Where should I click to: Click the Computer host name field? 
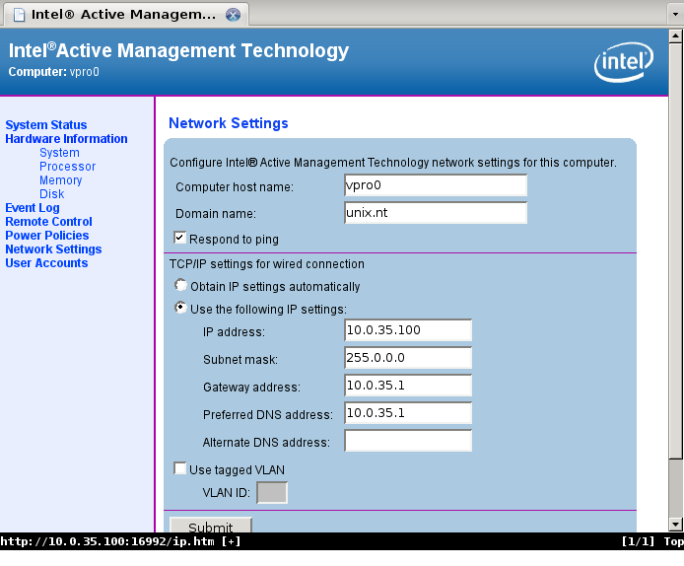pyautogui.click(x=436, y=185)
